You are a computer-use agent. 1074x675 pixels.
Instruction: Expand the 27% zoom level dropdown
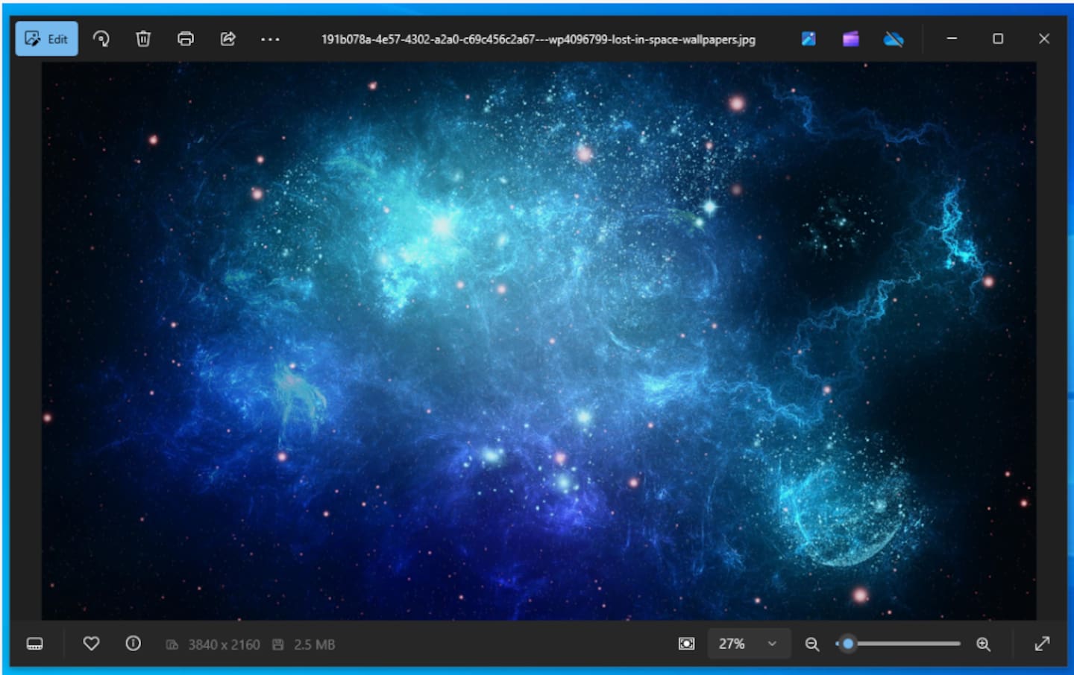point(748,644)
